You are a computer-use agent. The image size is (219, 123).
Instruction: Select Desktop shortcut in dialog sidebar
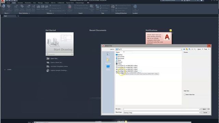108,67
